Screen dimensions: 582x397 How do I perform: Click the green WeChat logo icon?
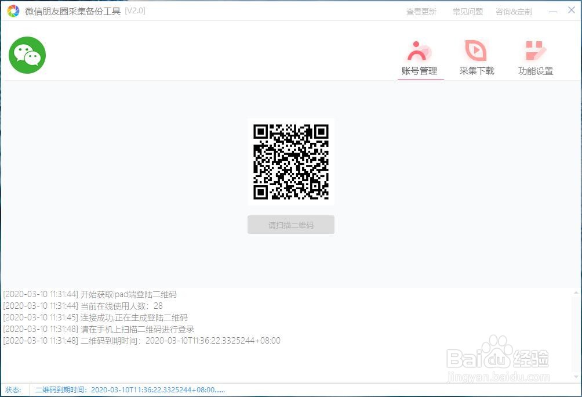tap(27, 55)
